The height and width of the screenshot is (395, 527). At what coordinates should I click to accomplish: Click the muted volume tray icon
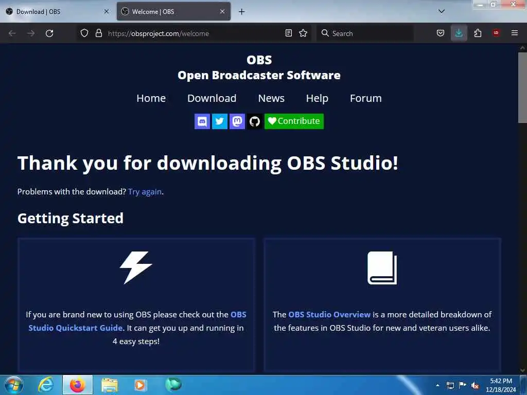[x=475, y=386]
